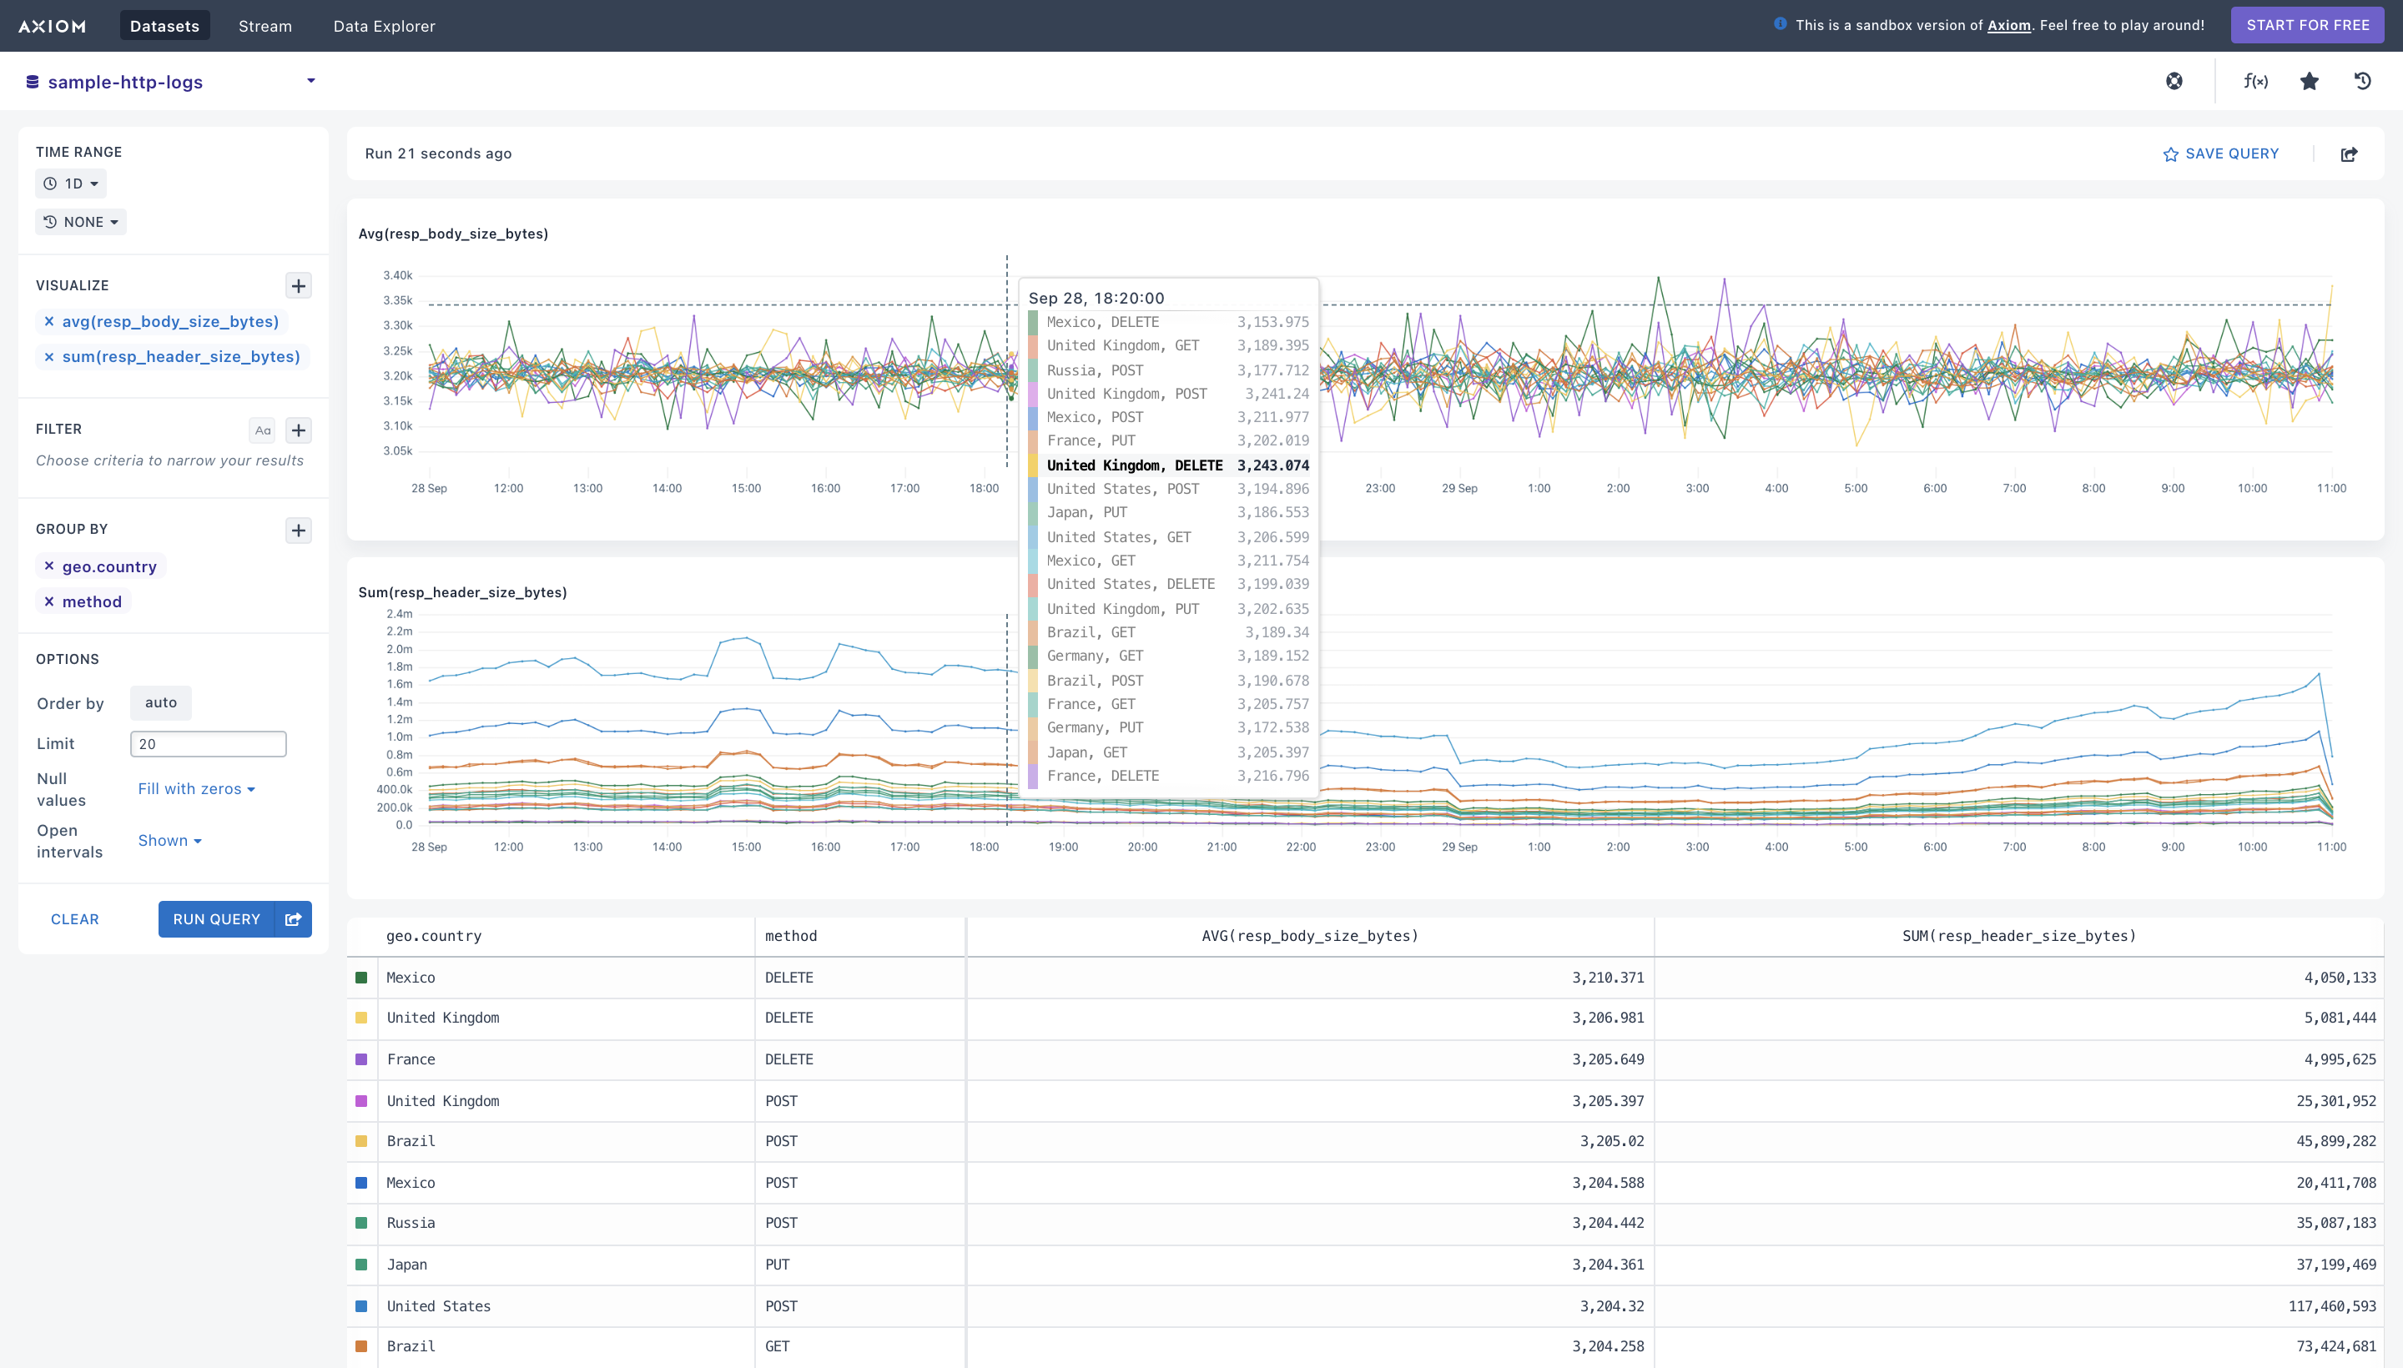2403x1368 pixels.
Task: Add a visualization with plus icon
Action: click(x=298, y=285)
